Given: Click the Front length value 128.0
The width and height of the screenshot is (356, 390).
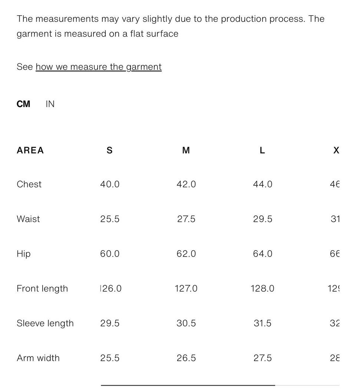Looking at the screenshot, I should (x=263, y=289).
